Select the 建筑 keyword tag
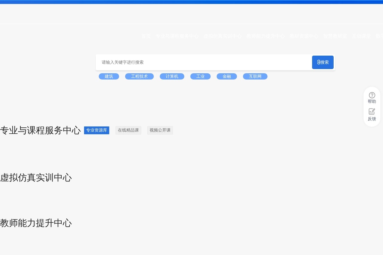This screenshot has width=383, height=255. 109,77
